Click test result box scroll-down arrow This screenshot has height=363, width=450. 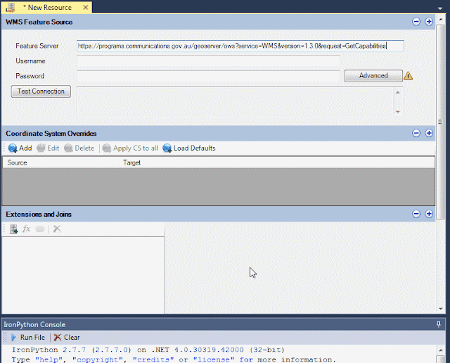tap(398, 112)
